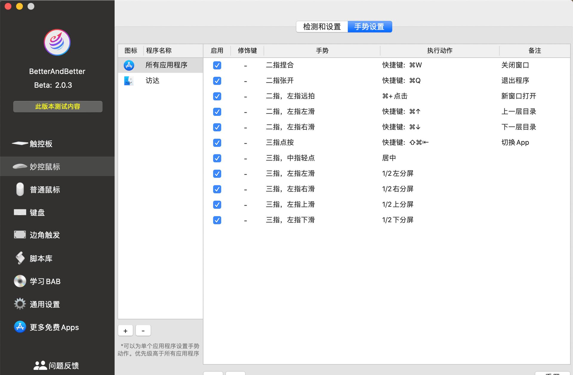Open the script library (脚本库) icon

pyautogui.click(x=20, y=258)
